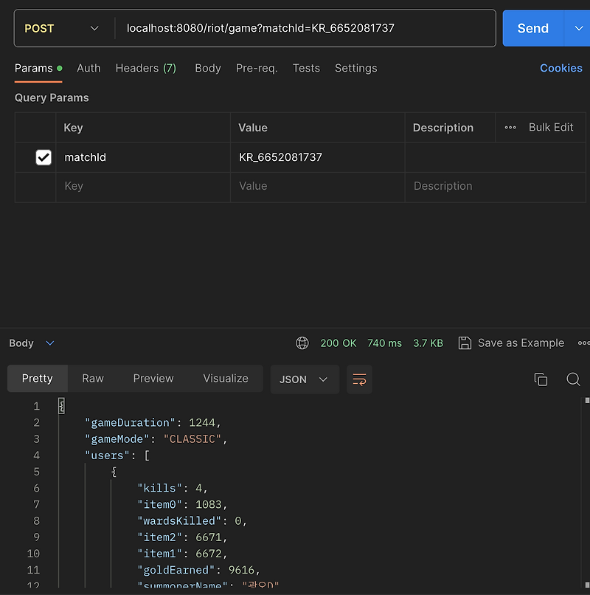Click the response scrollbar
590x595 pixels.
tap(587, 493)
